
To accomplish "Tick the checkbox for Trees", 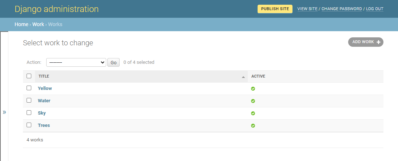I will (29, 125).
